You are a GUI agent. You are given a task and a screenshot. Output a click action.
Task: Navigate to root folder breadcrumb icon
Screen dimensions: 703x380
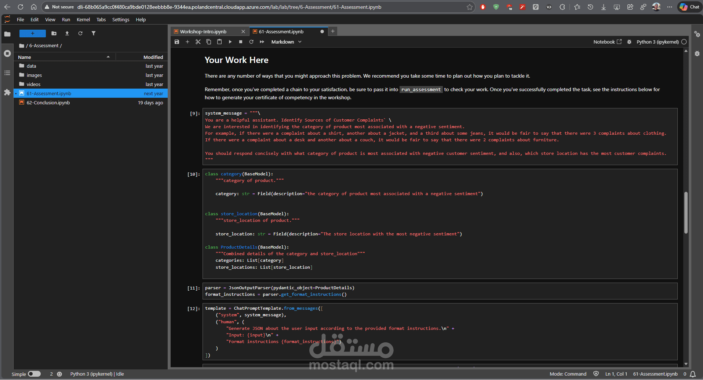pyautogui.click(x=22, y=46)
